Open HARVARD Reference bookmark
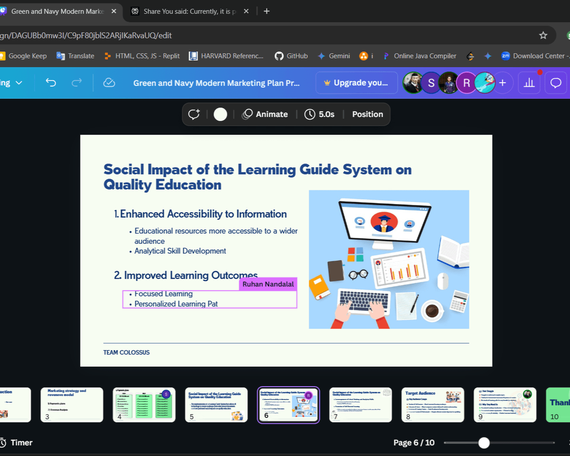 [x=226, y=56]
